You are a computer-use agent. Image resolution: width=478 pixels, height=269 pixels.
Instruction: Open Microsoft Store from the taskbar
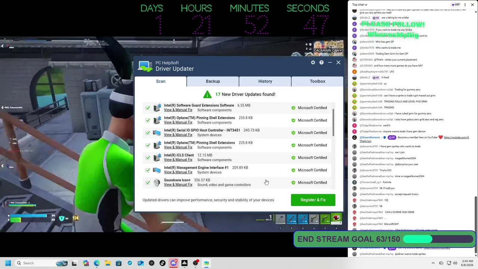pyautogui.click(x=119, y=263)
